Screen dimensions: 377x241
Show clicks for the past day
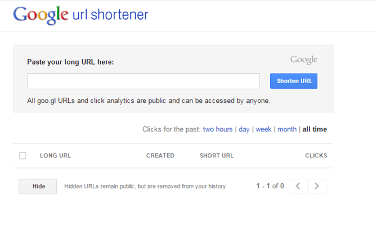click(244, 130)
